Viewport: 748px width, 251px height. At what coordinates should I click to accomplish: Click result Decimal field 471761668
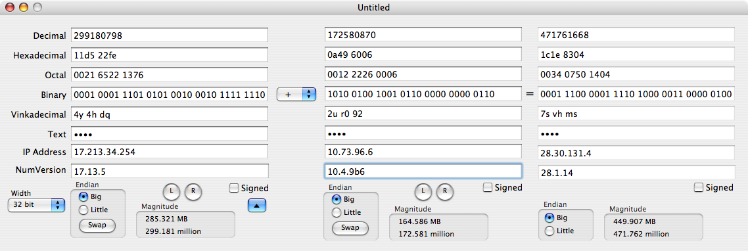pos(636,35)
